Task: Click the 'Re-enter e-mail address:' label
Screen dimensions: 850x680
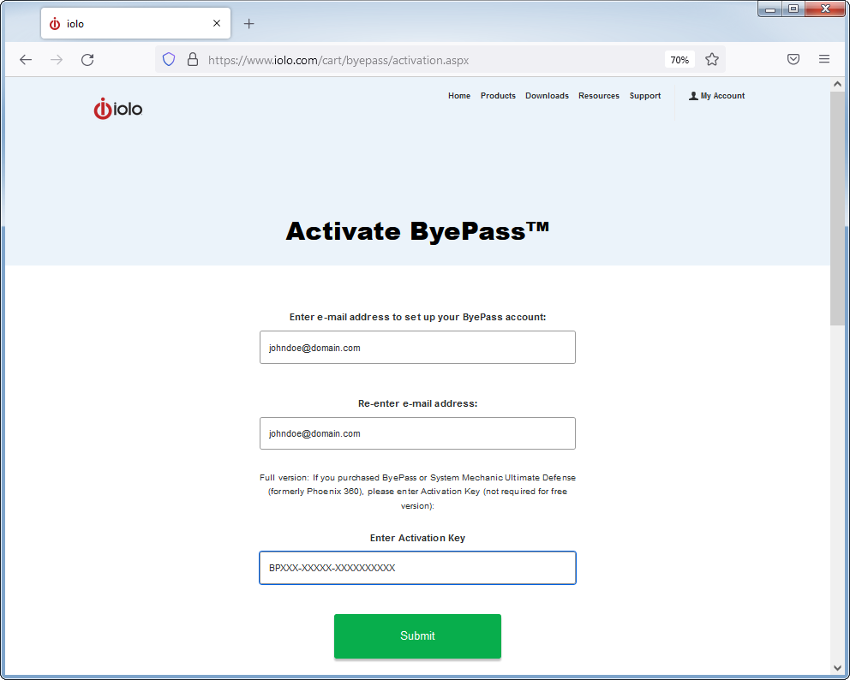Action: tap(417, 403)
